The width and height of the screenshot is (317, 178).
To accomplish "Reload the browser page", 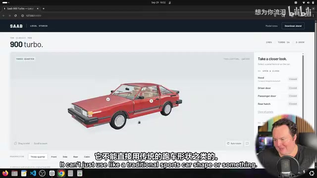I will (15, 15).
